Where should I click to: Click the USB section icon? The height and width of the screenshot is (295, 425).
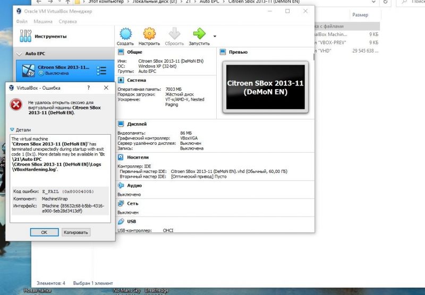click(x=121, y=221)
